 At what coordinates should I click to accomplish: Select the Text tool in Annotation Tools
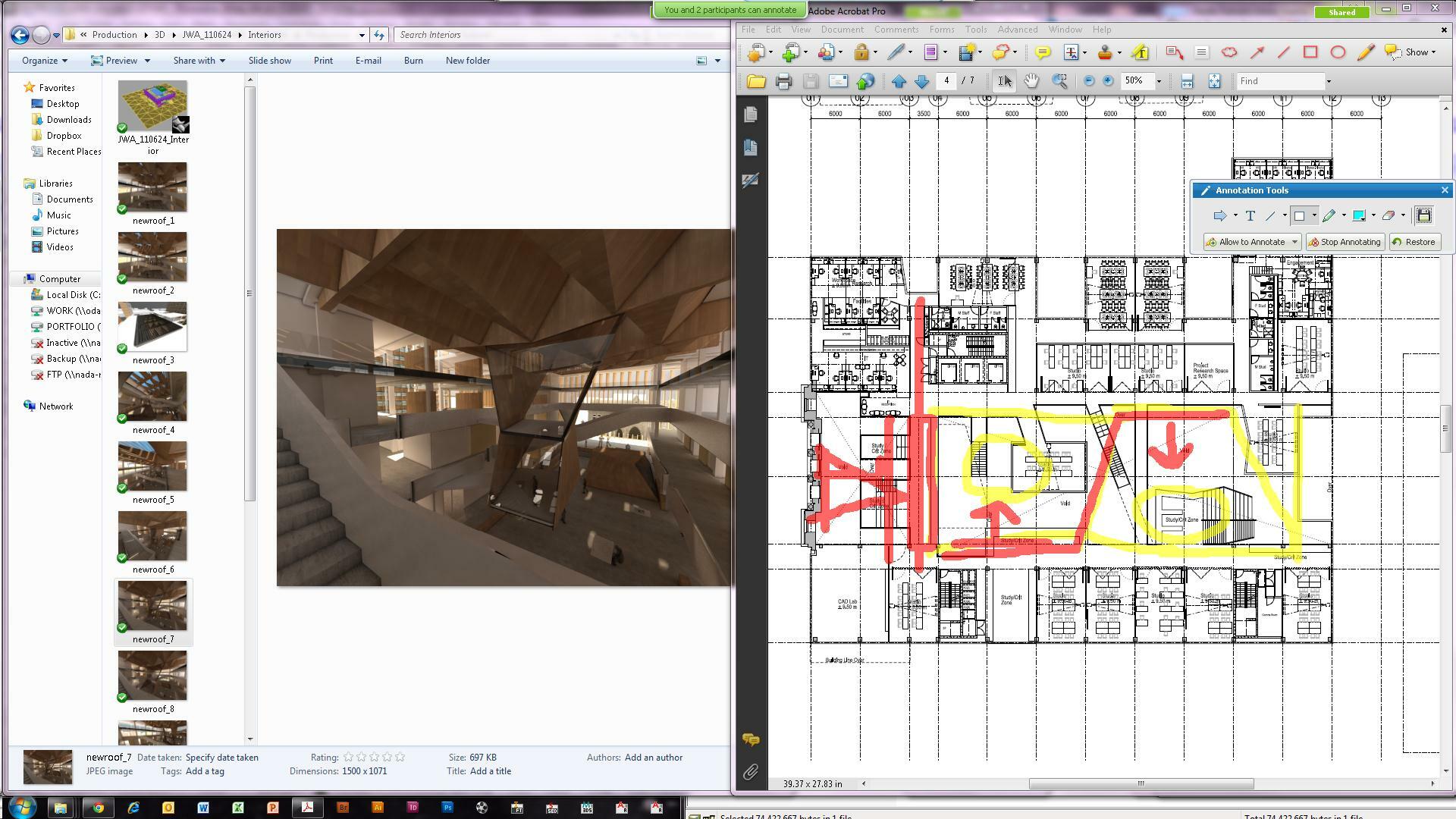pos(1250,216)
